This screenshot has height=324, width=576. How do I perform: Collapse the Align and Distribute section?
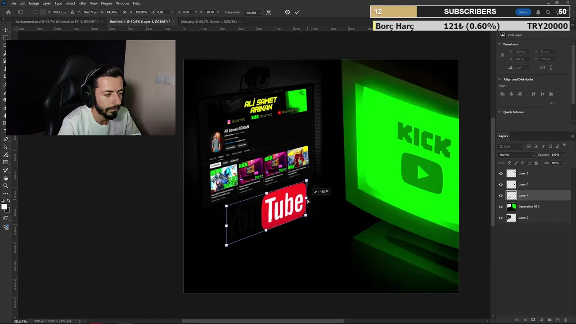(499, 79)
